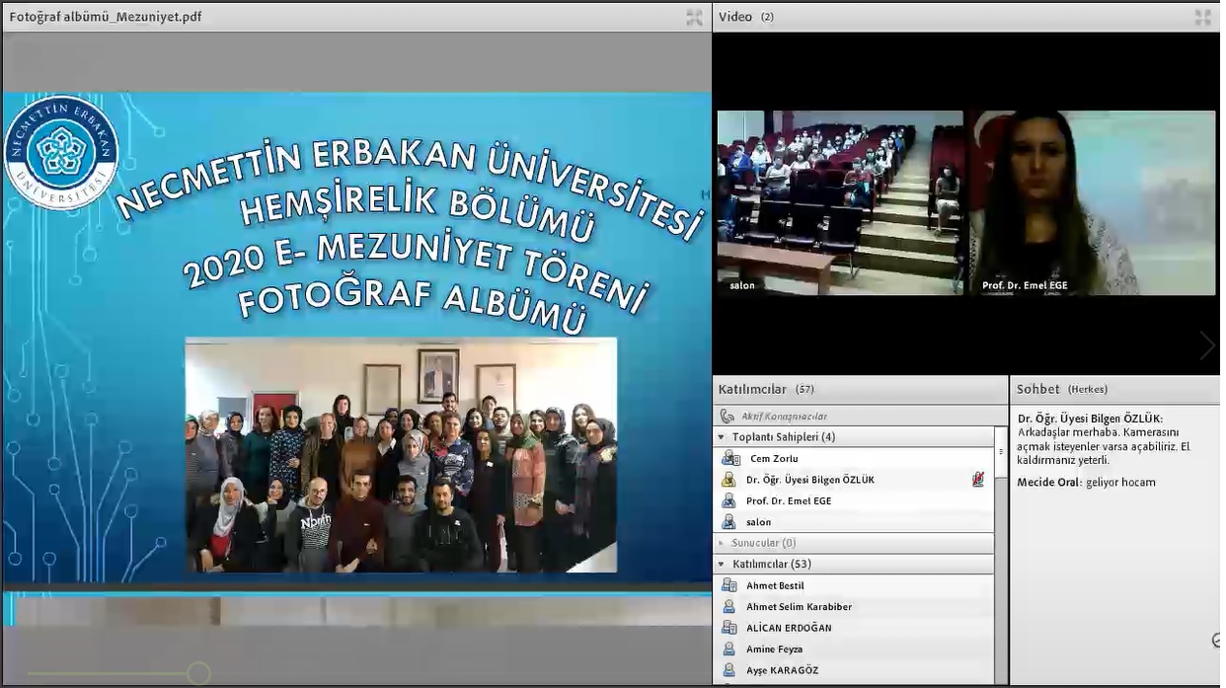Select the salon name in hosts list

(x=758, y=522)
